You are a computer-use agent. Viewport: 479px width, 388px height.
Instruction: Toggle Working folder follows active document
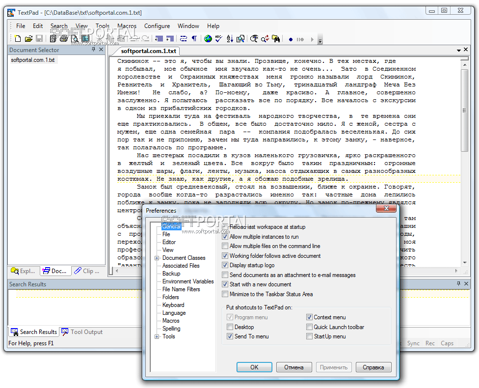pyautogui.click(x=225, y=255)
